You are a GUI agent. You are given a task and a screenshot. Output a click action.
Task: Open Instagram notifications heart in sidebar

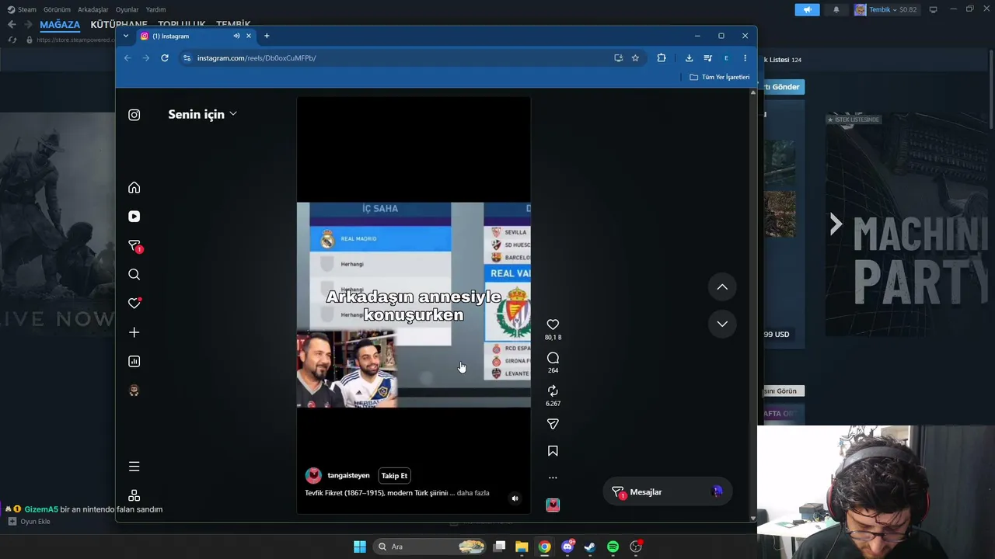pos(134,304)
